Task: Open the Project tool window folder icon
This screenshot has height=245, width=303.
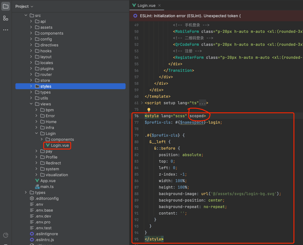Action: pos(6,6)
